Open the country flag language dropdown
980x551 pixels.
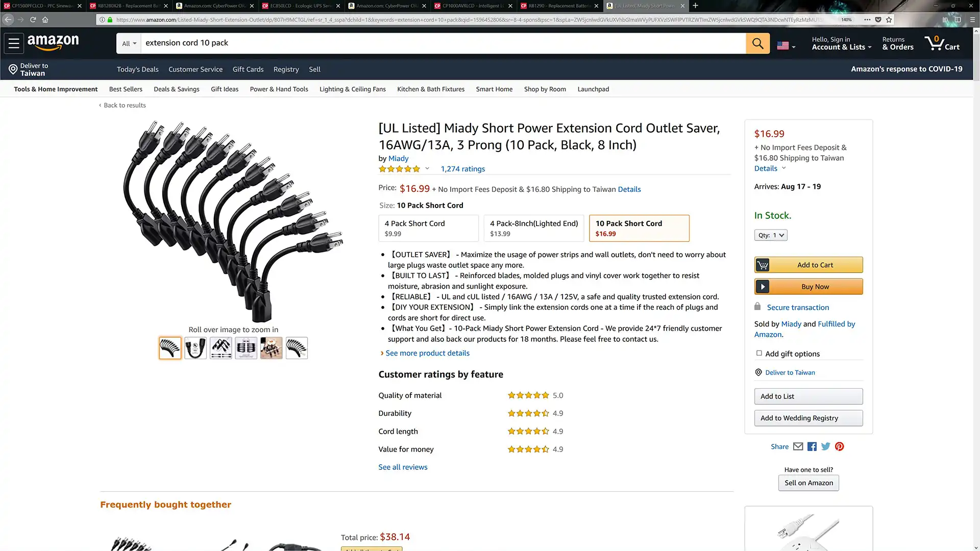786,46
